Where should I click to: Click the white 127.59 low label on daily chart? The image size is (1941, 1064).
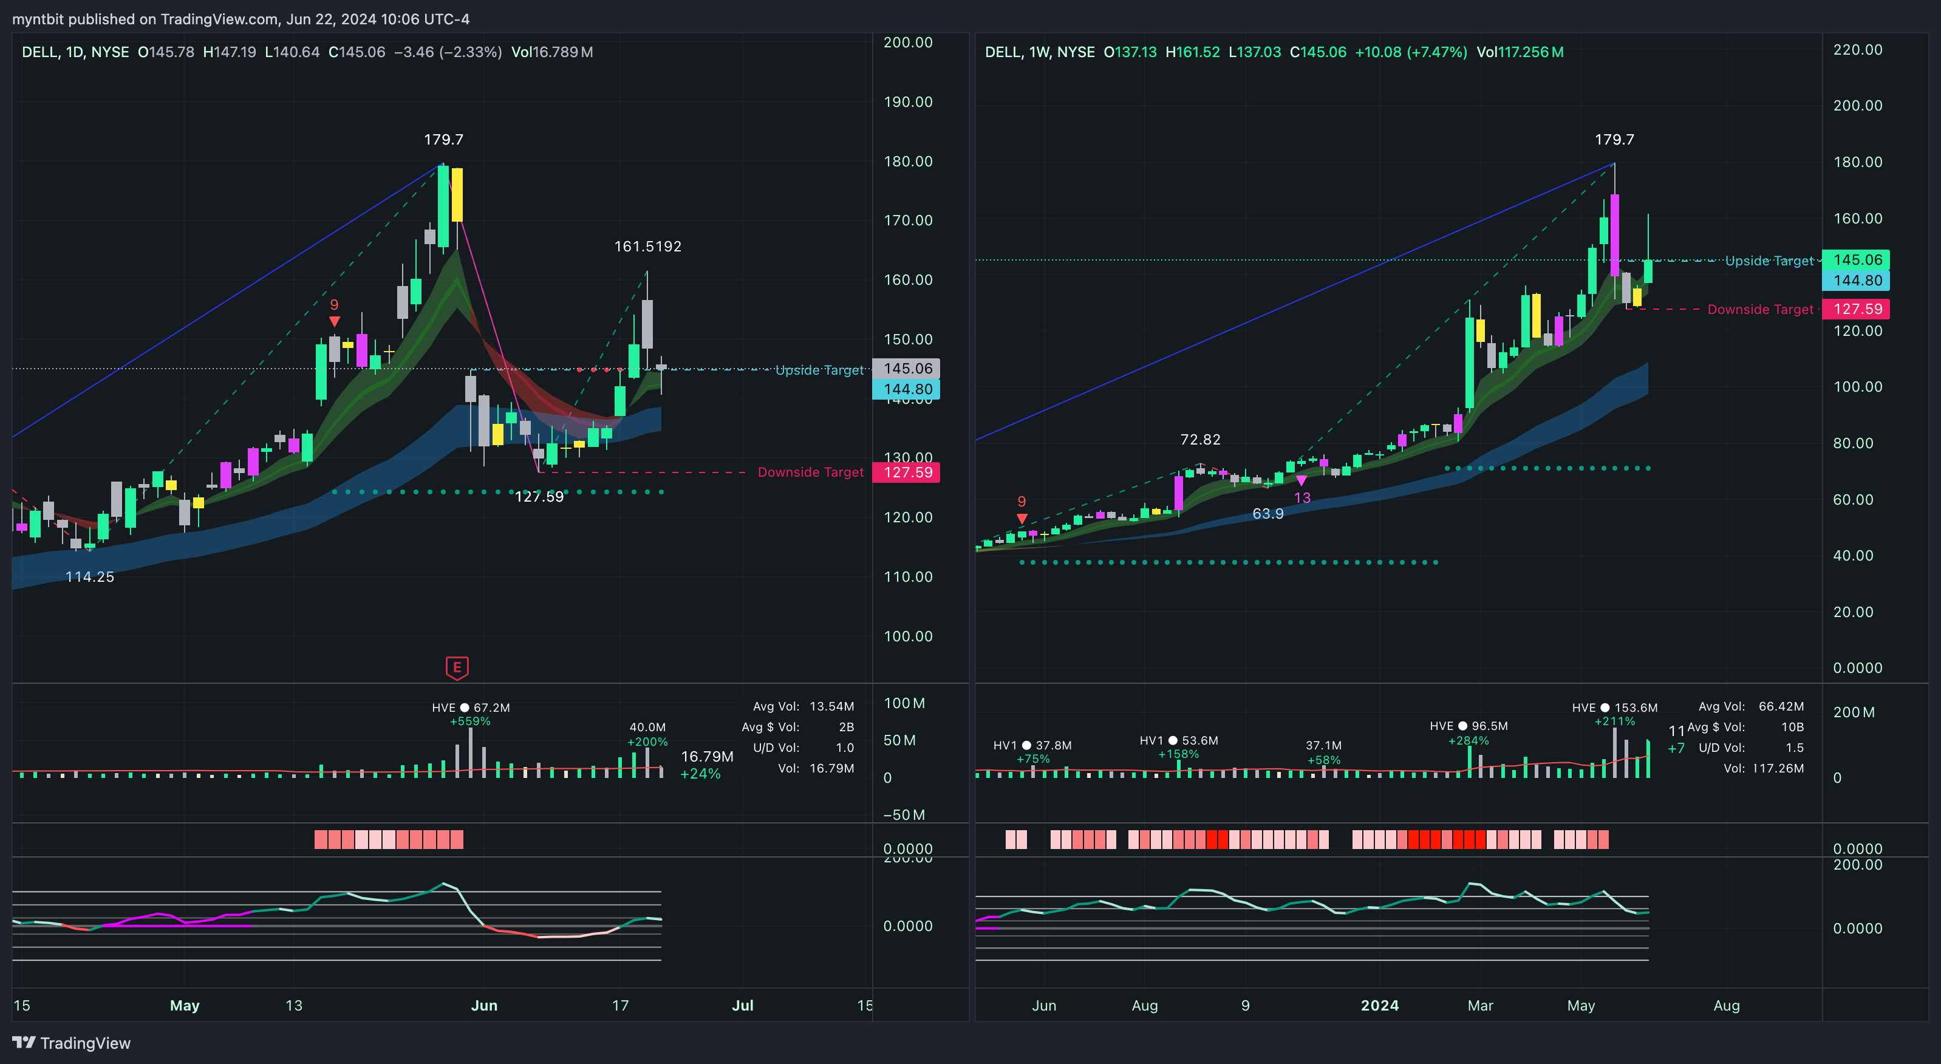pyautogui.click(x=539, y=497)
